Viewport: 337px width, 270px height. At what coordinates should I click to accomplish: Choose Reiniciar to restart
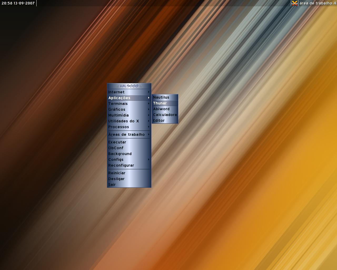pos(129,173)
